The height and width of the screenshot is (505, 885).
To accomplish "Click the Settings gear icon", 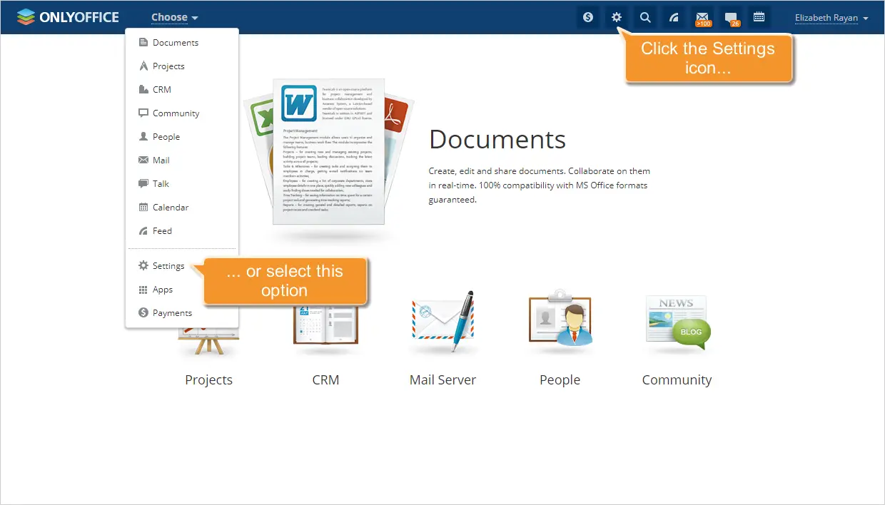I will [x=616, y=16].
